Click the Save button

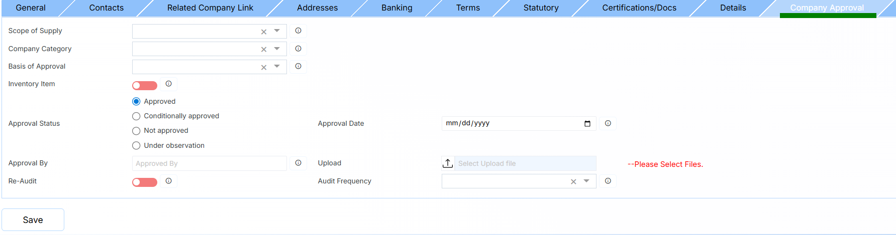tap(33, 220)
